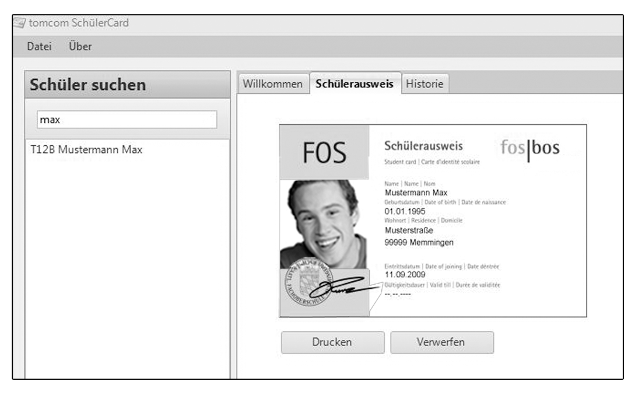The width and height of the screenshot is (635, 395).
Task: Click the residence line 99999 Memmingen
Action: (x=418, y=242)
